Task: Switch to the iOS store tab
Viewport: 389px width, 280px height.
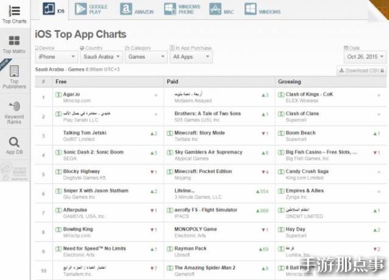Action: (x=54, y=9)
